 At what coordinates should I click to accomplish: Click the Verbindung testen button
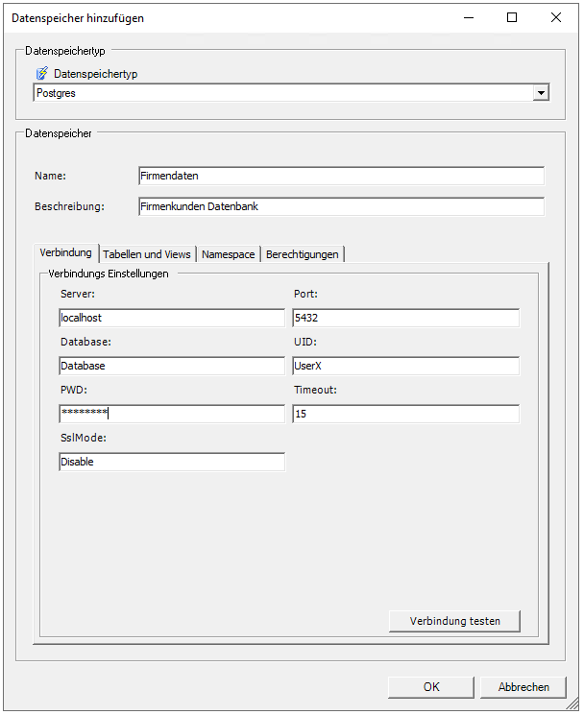[454, 621]
